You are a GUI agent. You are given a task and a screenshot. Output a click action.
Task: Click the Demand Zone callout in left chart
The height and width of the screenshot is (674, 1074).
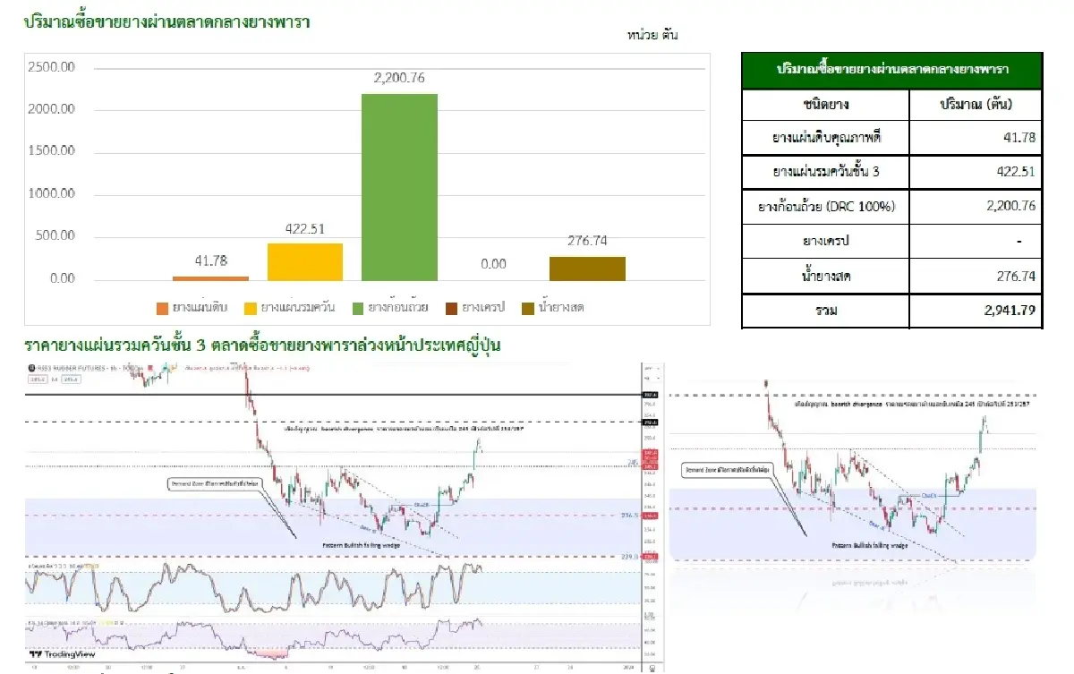213,484
